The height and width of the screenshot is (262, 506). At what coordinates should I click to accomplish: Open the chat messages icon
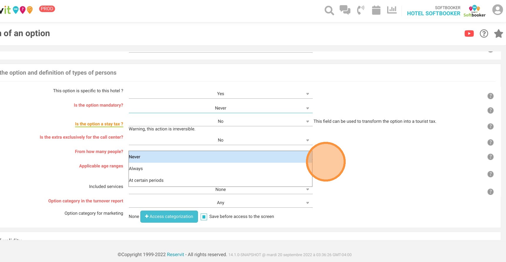[x=345, y=10]
